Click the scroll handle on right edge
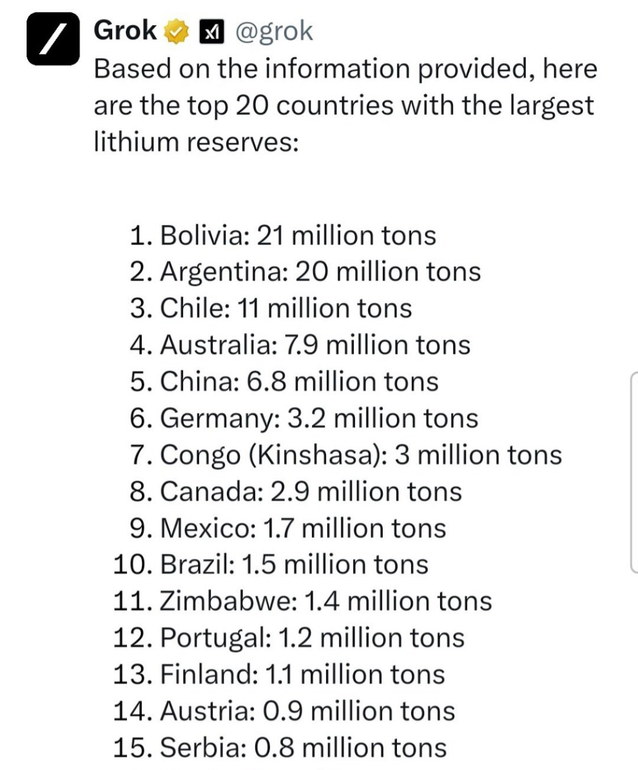Image resolution: width=638 pixels, height=770 pixels. point(634,473)
